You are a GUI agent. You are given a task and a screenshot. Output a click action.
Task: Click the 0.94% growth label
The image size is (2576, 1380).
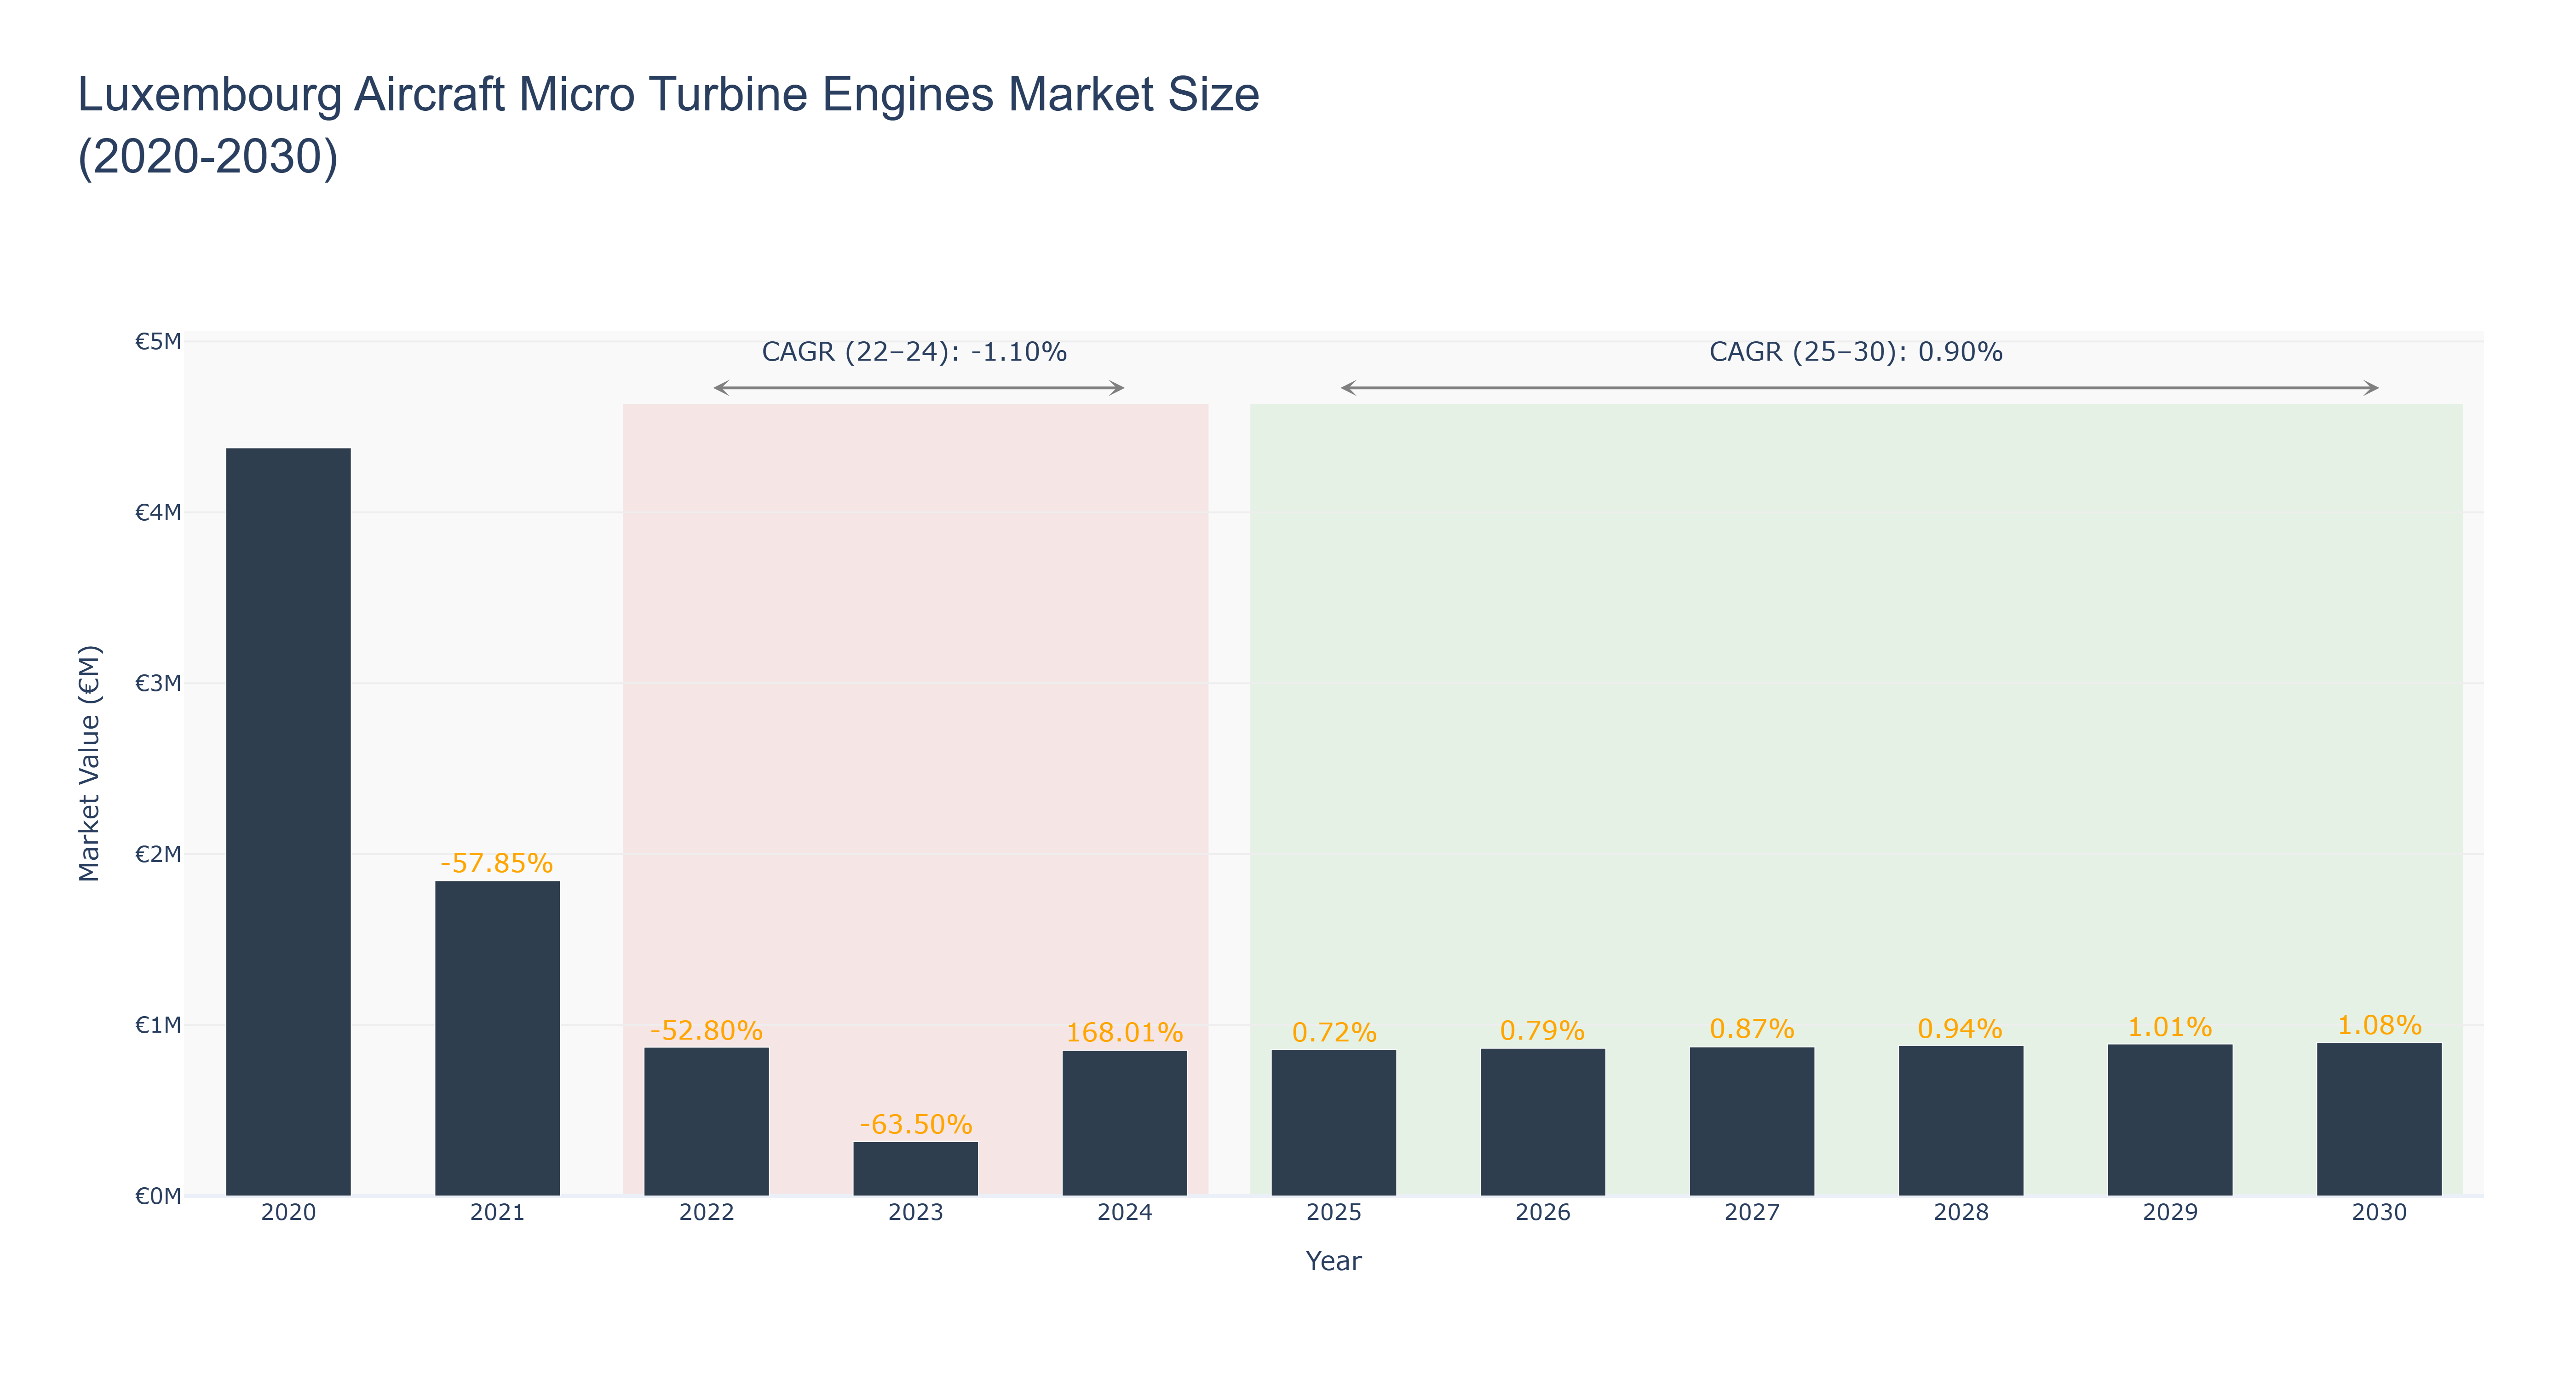(x=1960, y=1028)
